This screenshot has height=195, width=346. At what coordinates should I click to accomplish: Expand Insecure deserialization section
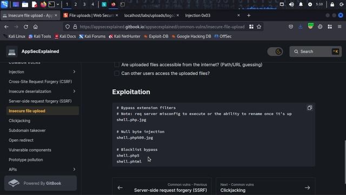74,92
